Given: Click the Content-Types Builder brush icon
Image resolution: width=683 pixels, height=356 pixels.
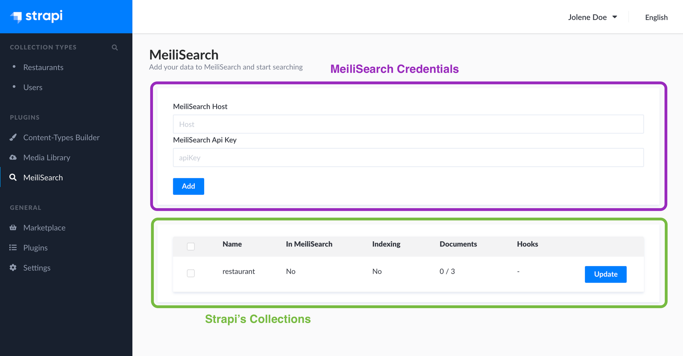Looking at the screenshot, I should [13, 137].
